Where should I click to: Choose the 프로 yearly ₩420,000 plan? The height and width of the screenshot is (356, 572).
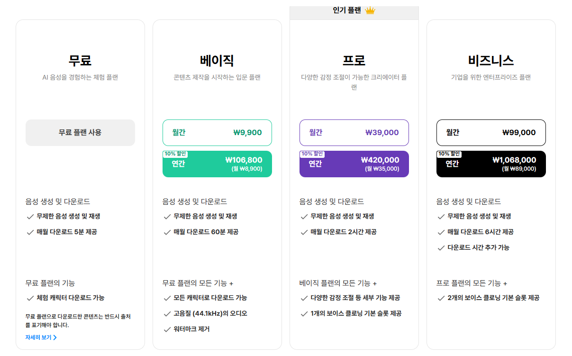click(354, 164)
